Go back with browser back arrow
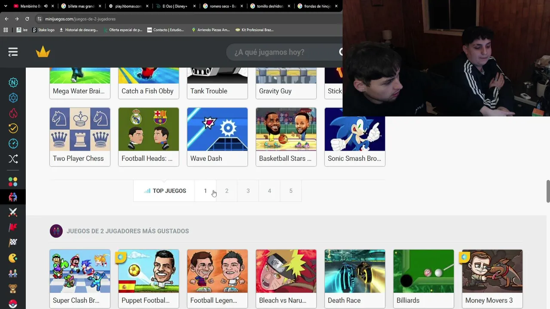Screen dimensions: 550x309 click(6, 19)
